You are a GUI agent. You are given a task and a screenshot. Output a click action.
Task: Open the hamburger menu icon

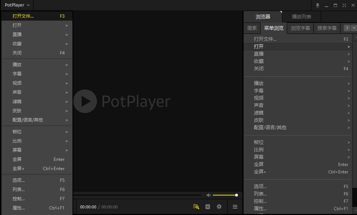235,207
